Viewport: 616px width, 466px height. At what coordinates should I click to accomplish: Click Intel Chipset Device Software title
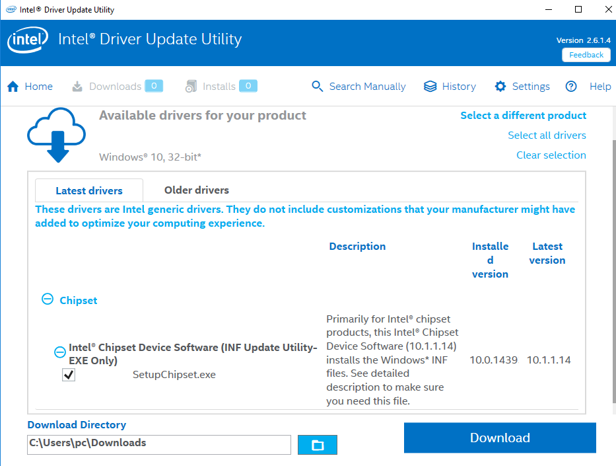click(193, 354)
